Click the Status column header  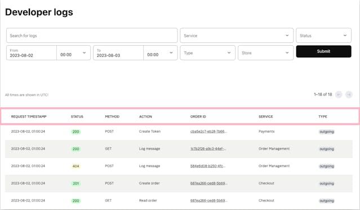(77, 117)
